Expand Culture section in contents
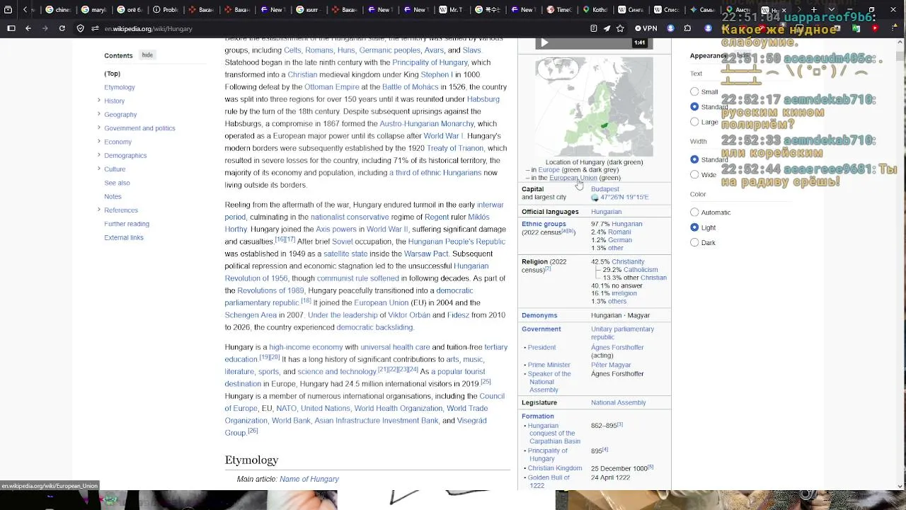906x510 pixels. pos(98,169)
